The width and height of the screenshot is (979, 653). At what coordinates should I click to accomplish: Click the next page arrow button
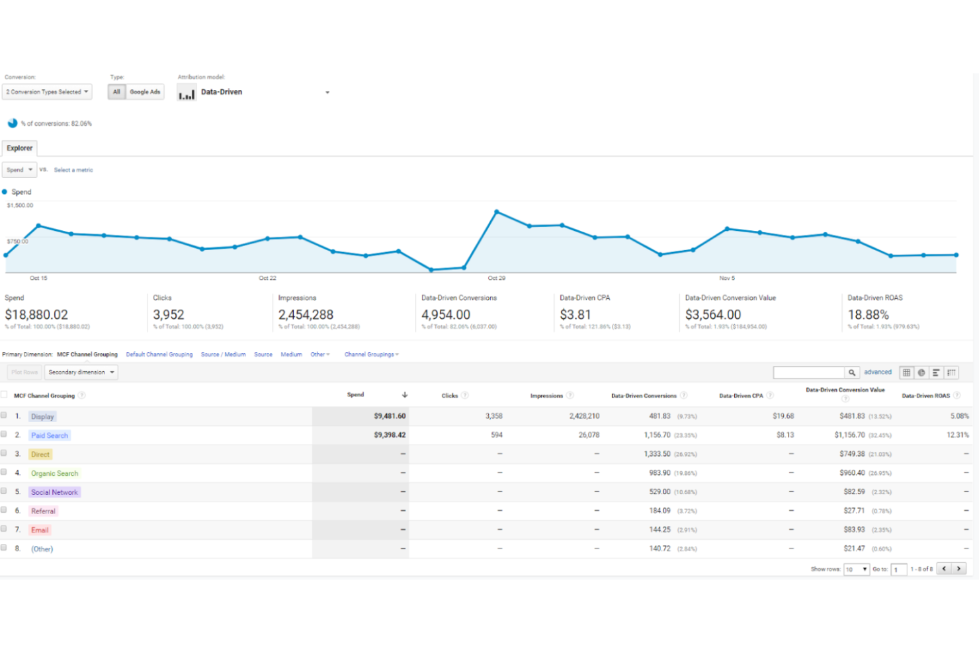[x=959, y=568]
